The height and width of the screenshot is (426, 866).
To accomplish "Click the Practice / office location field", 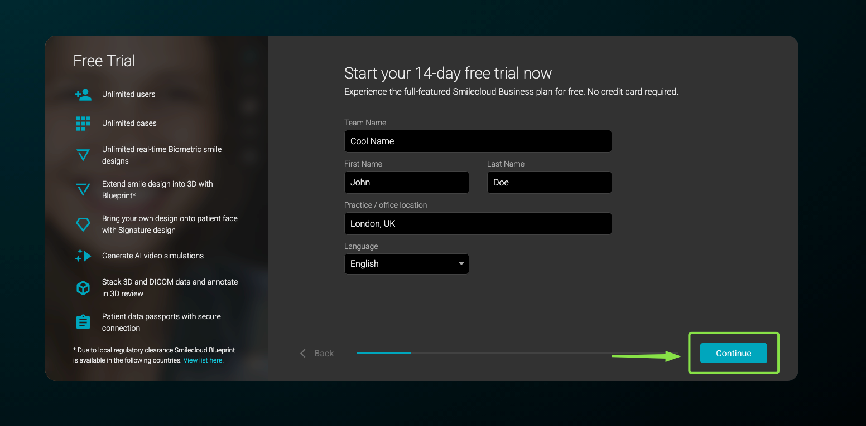I will click(478, 224).
